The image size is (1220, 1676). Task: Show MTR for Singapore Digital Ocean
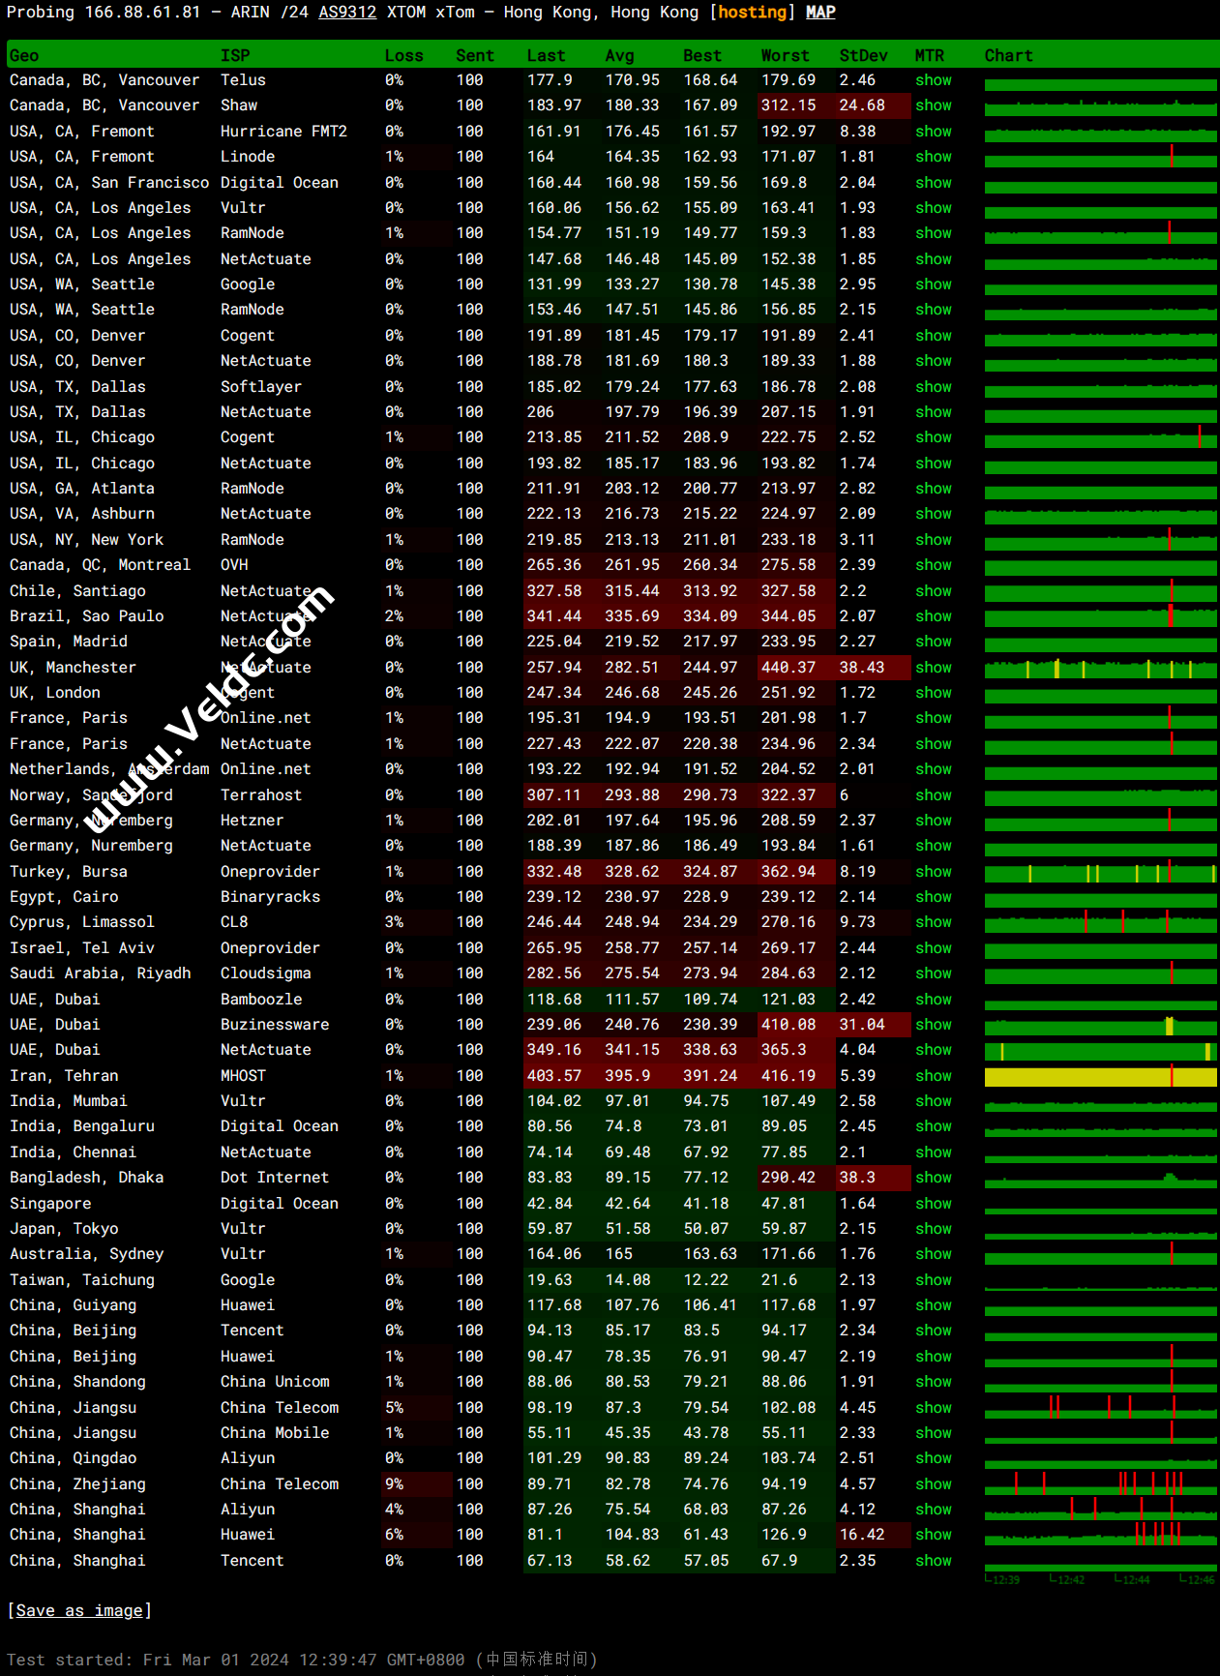point(934,1204)
